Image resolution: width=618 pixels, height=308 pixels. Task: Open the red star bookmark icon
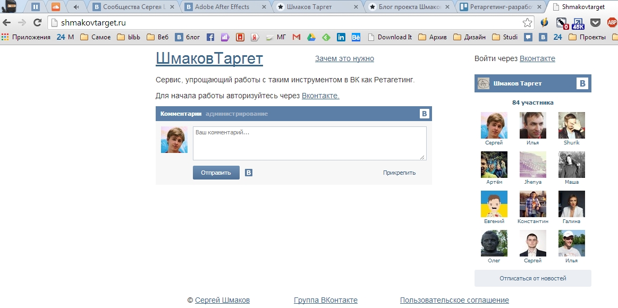point(240,37)
